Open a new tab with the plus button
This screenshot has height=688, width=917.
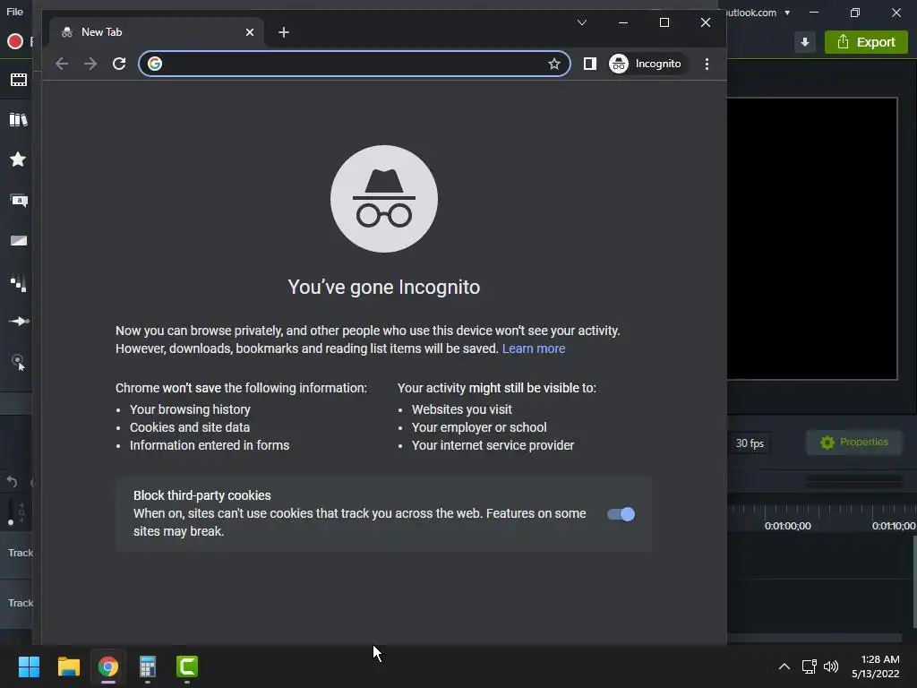(284, 32)
